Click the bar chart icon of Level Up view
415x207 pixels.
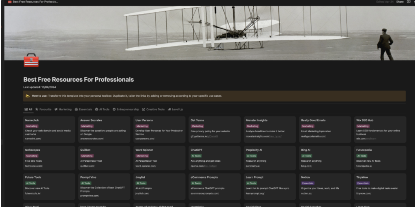pos(169,109)
